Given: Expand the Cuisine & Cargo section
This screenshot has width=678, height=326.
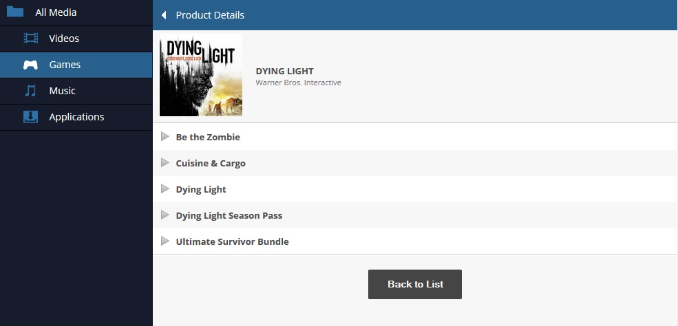Looking at the screenshot, I should pos(165,163).
